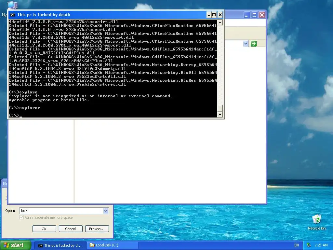Click the console title 'This pc is fucked by death'
Image resolution: width=333 pixels, height=250 pixels.
[x=44, y=15]
